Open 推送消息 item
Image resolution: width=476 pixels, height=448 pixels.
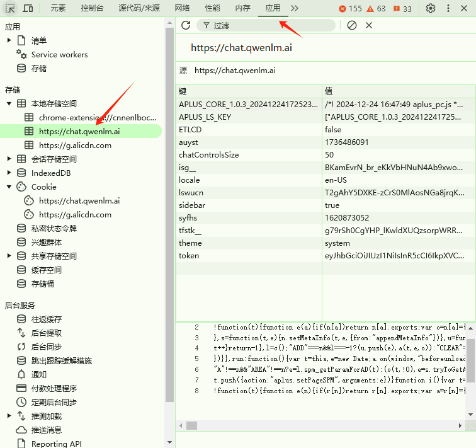coord(47,430)
